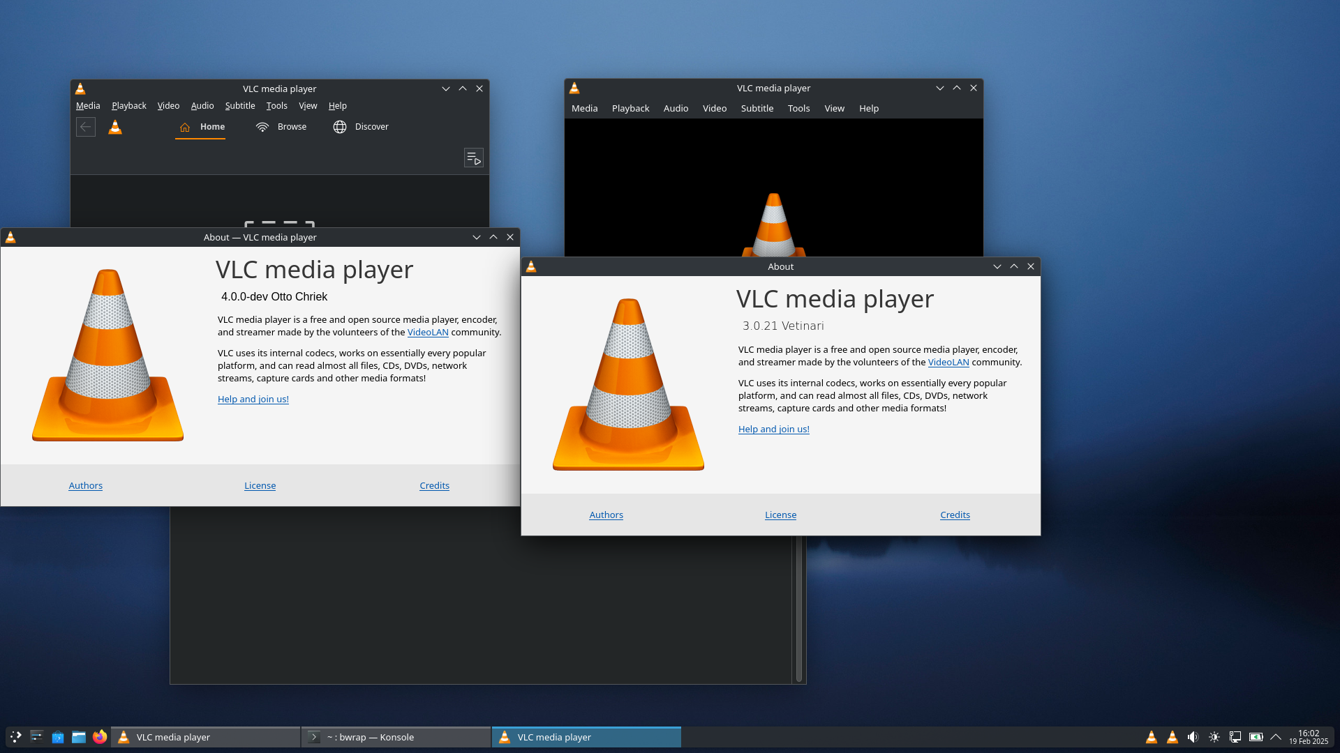1340x753 pixels.
Task: Switch to the Konsole bwrap taskbar entry
Action: (396, 737)
